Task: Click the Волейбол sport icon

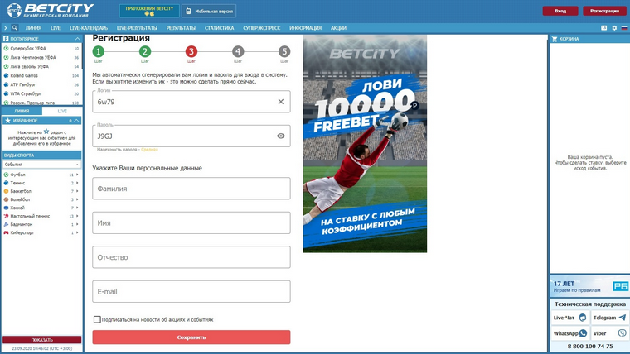Action: [6, 199]
